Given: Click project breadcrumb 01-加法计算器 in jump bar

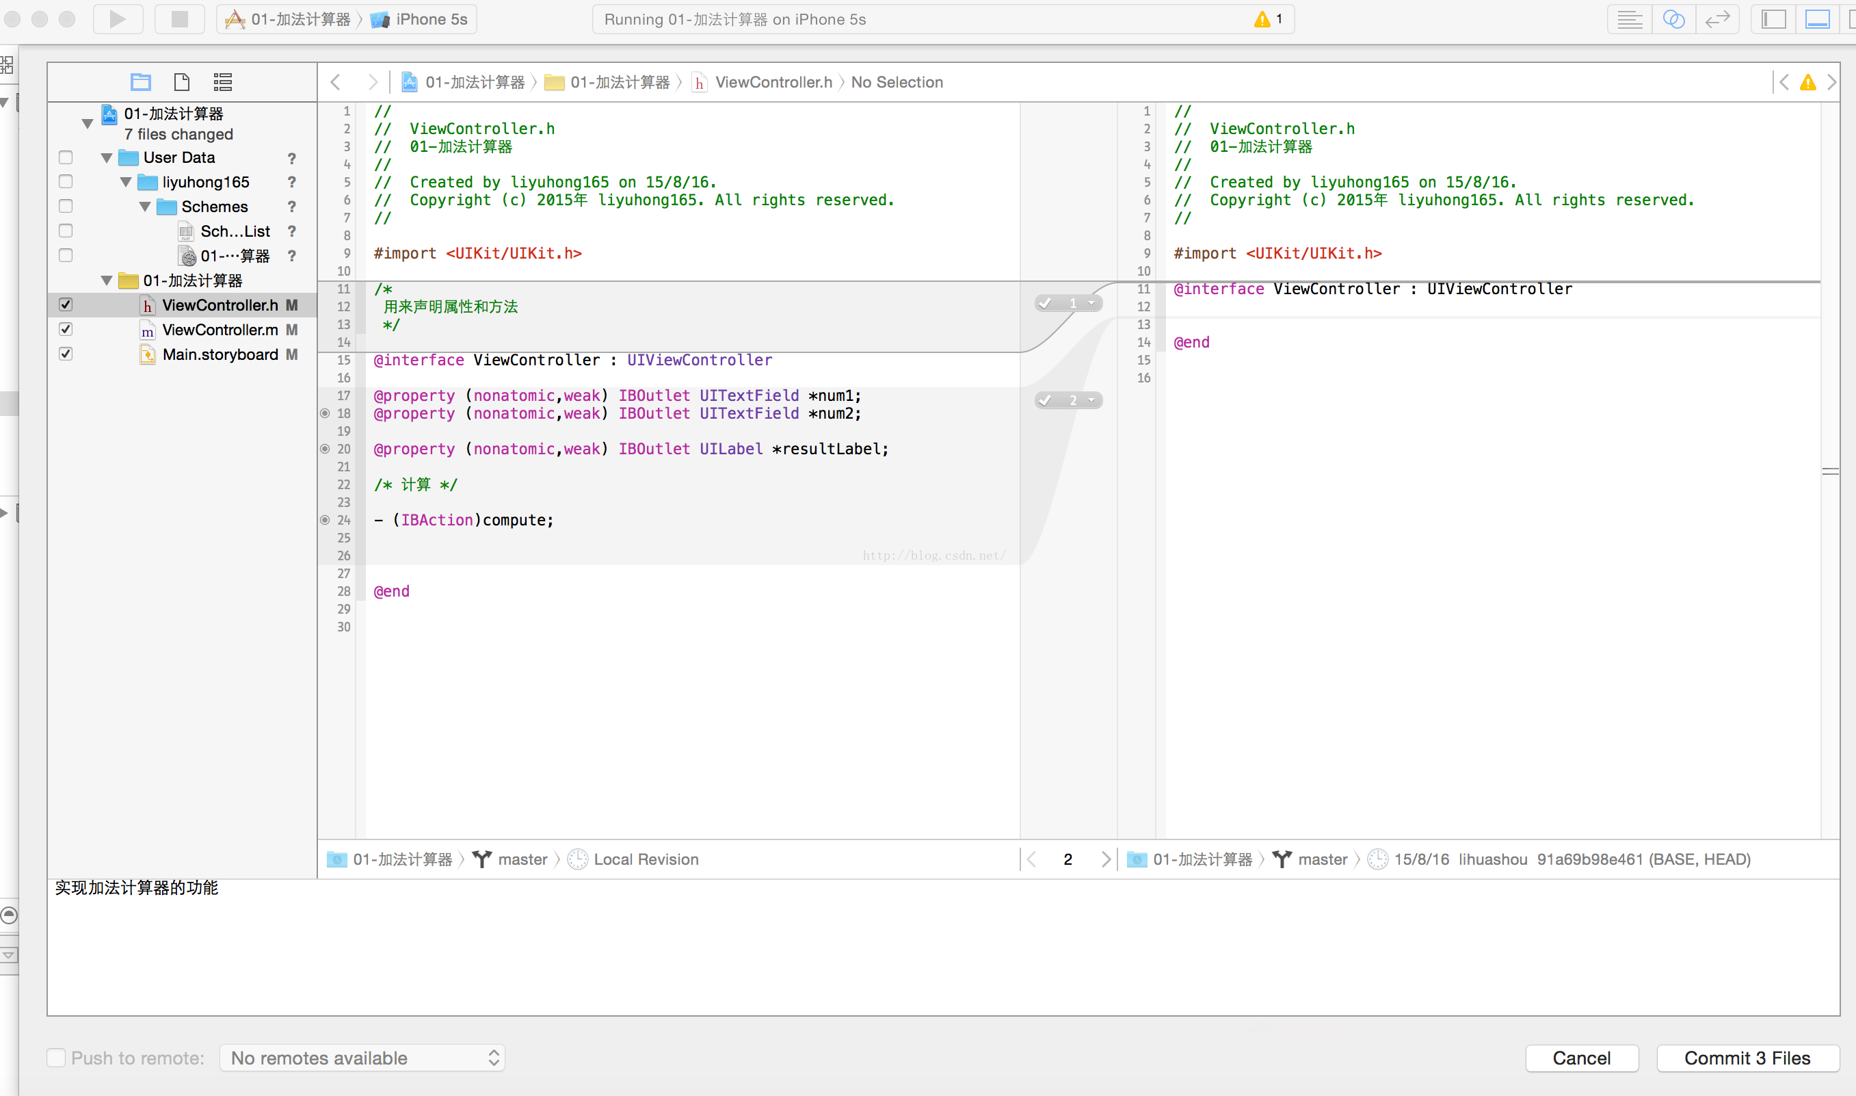Looking at the screenshot, I should click(463, 82).
